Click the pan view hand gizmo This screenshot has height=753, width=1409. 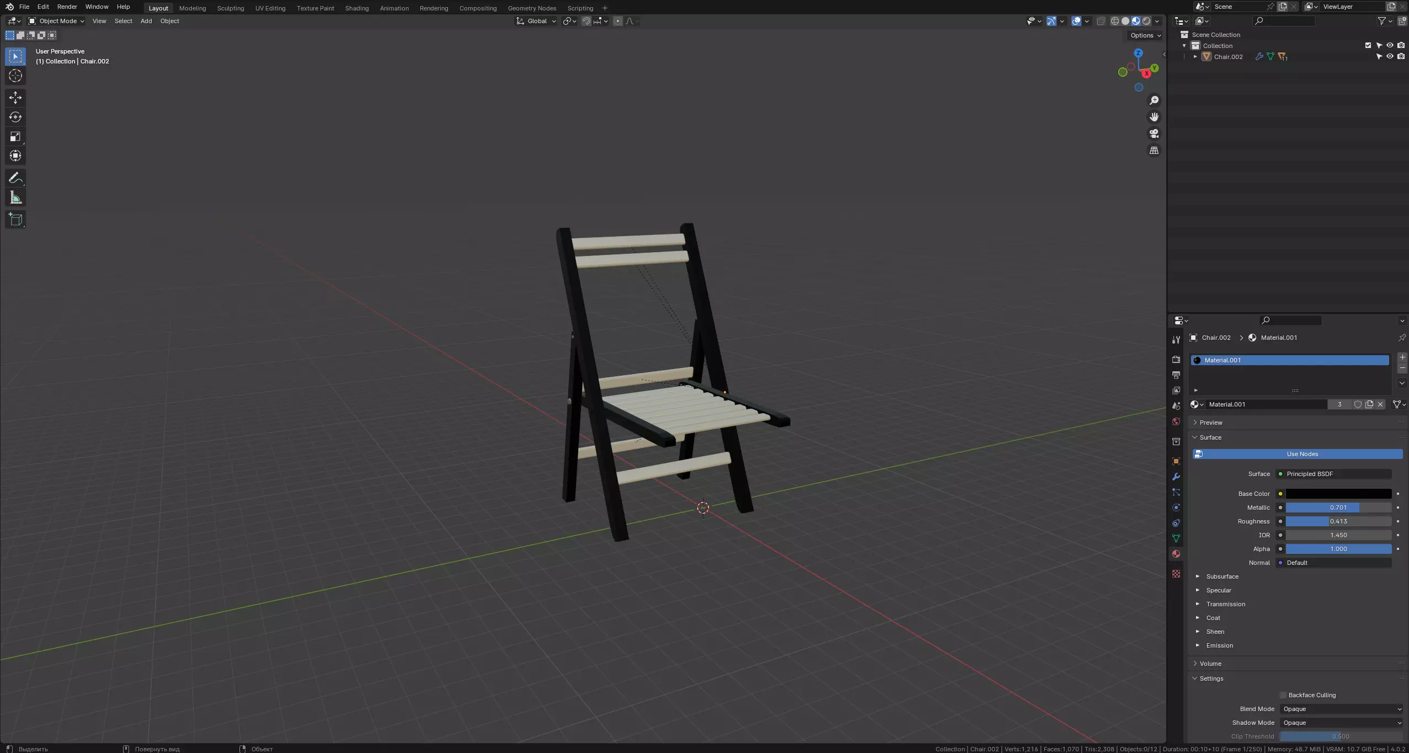pos(1154,117)
